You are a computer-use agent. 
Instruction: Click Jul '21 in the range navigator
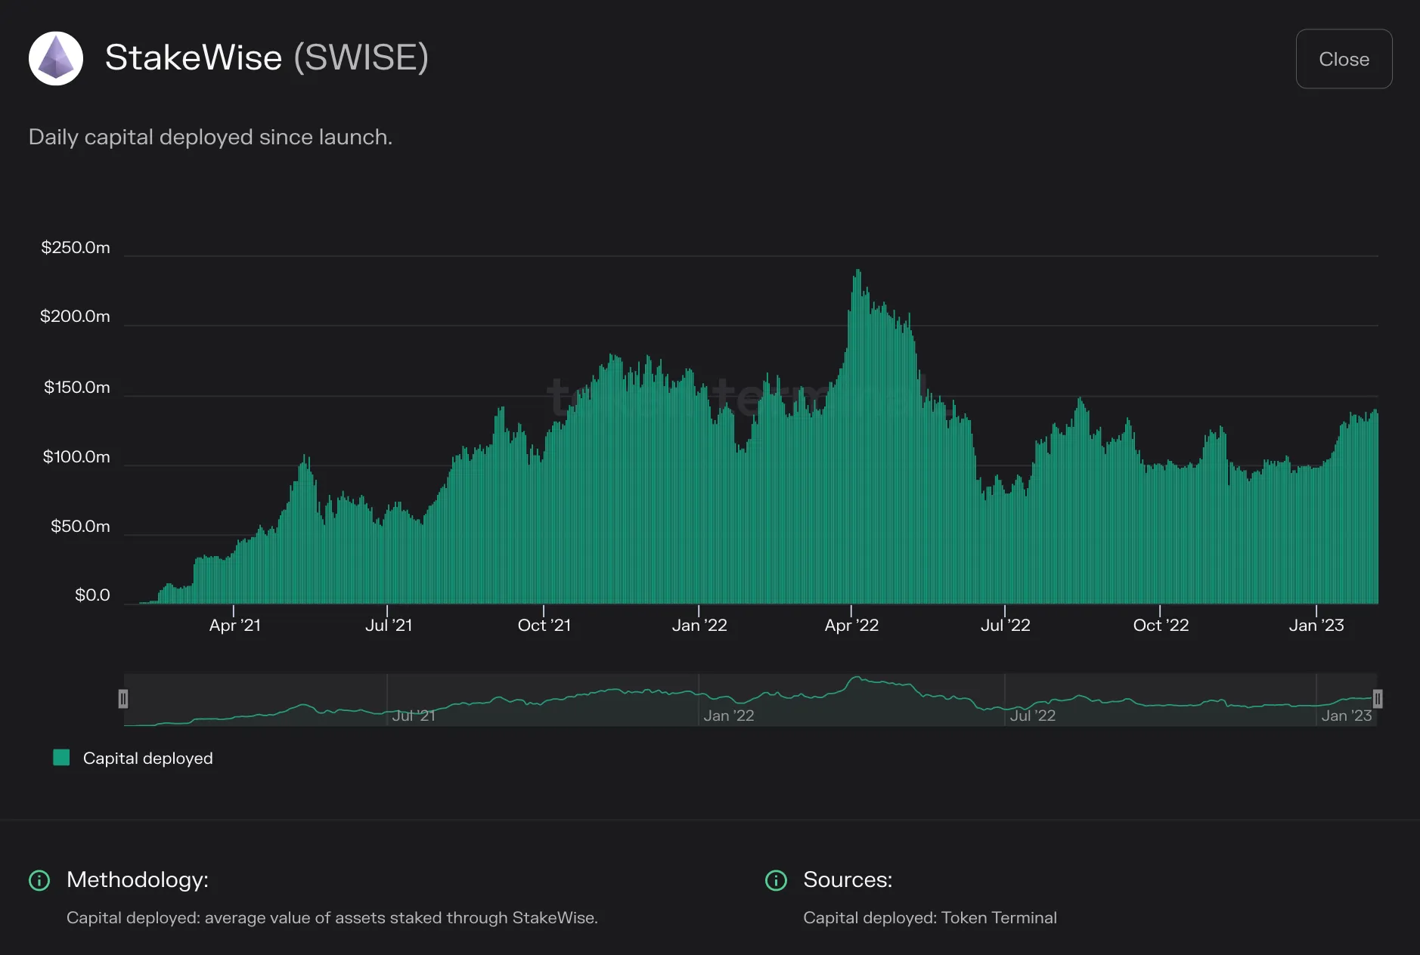(414, 715)
